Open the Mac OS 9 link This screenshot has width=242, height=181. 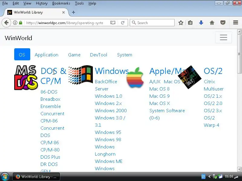159,96
